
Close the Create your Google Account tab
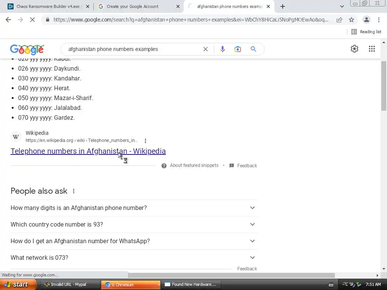(x=178, y=7)
